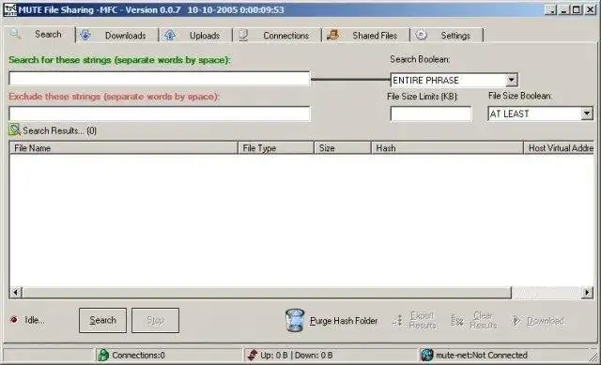The image size is (601, 365).
Task: Click the 'Up: 0 B | Down: 0 B' status text
Action: click(x=297, y=355)
